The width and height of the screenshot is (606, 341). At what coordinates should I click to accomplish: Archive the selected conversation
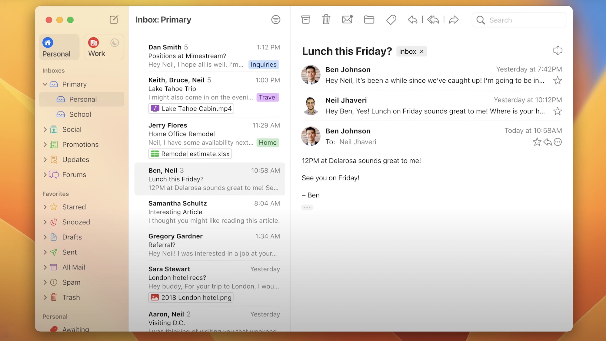(305, 20)
